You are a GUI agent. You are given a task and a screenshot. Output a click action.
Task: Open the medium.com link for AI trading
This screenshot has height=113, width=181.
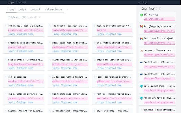tap(70, 81)
